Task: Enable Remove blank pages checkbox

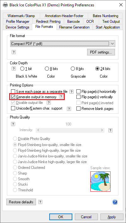Action: click(x=78, y=109)
